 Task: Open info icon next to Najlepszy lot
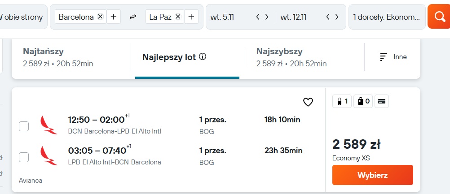pos(203,56)
